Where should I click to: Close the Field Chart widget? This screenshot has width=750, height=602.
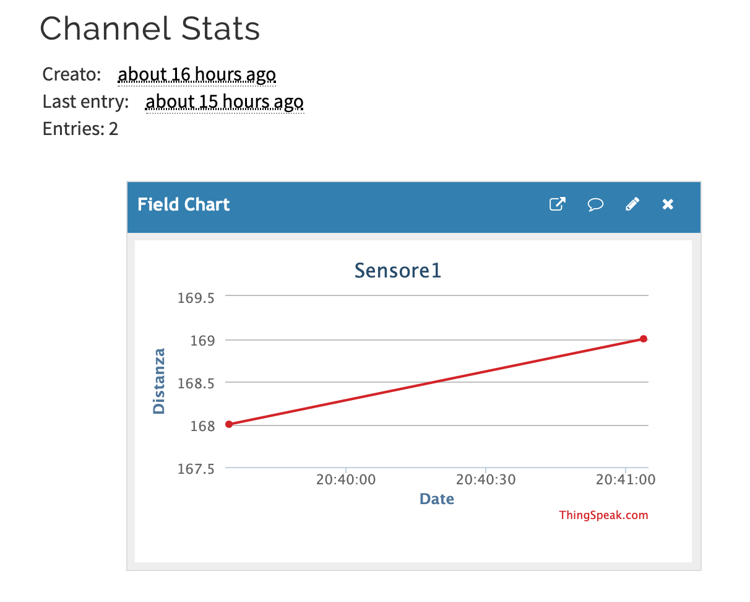tap(668, 204)
